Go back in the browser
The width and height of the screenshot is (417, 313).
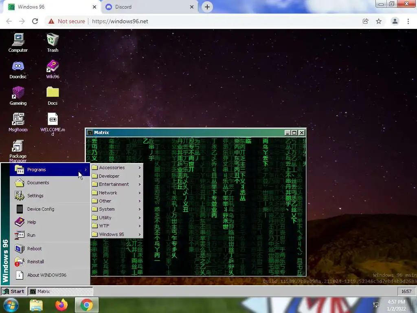(x=9, y=21)
